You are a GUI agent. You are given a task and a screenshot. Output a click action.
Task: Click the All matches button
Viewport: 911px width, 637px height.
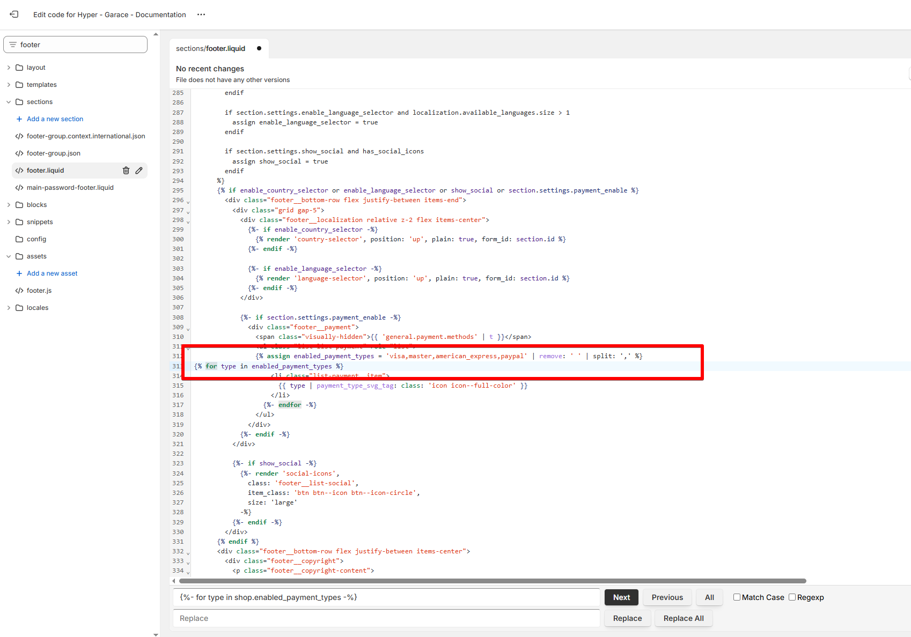click(709, 597)
